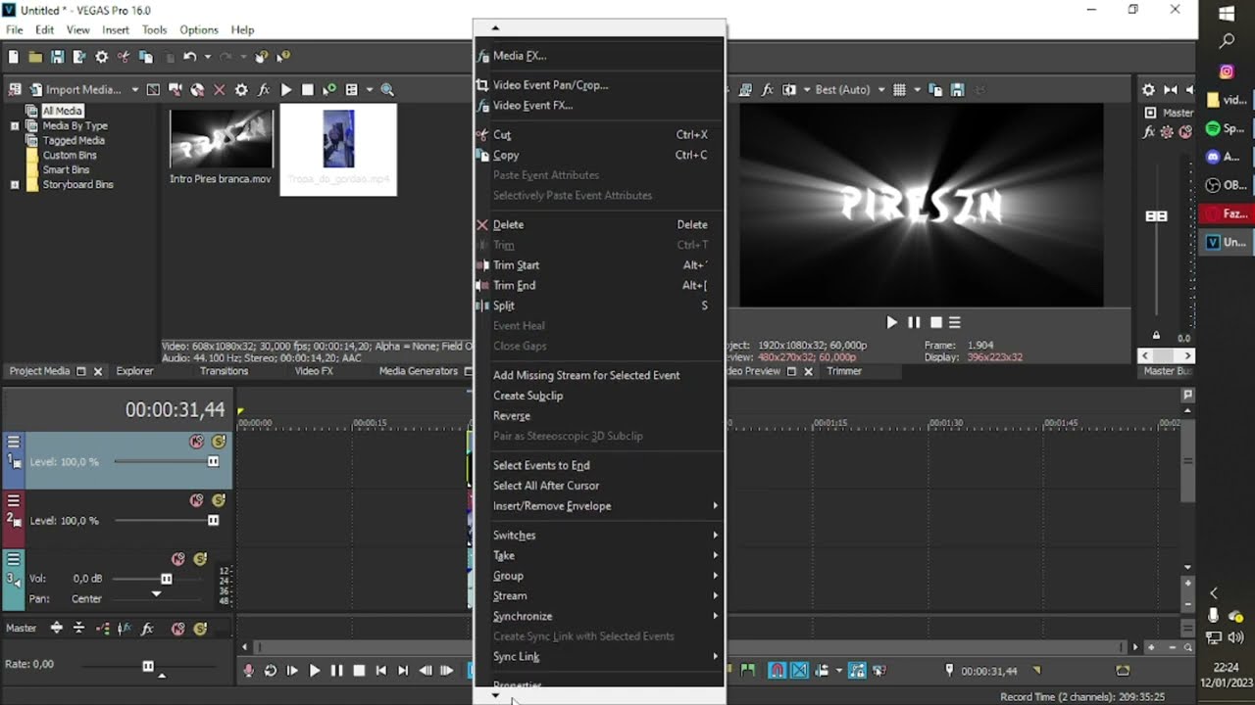Copy snapshot to clipboard in preview toolbar
The image size is (1255, 705).
935,89
